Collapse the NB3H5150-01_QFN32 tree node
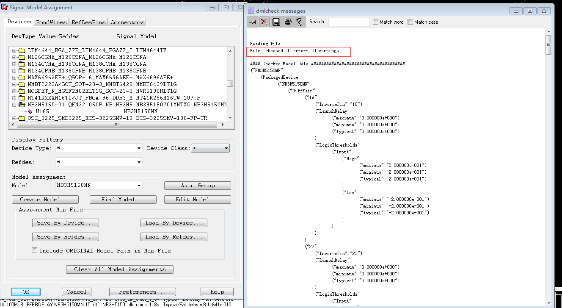Image resolution: width=562 pixels, height=308 pixels. pos(14,105)
